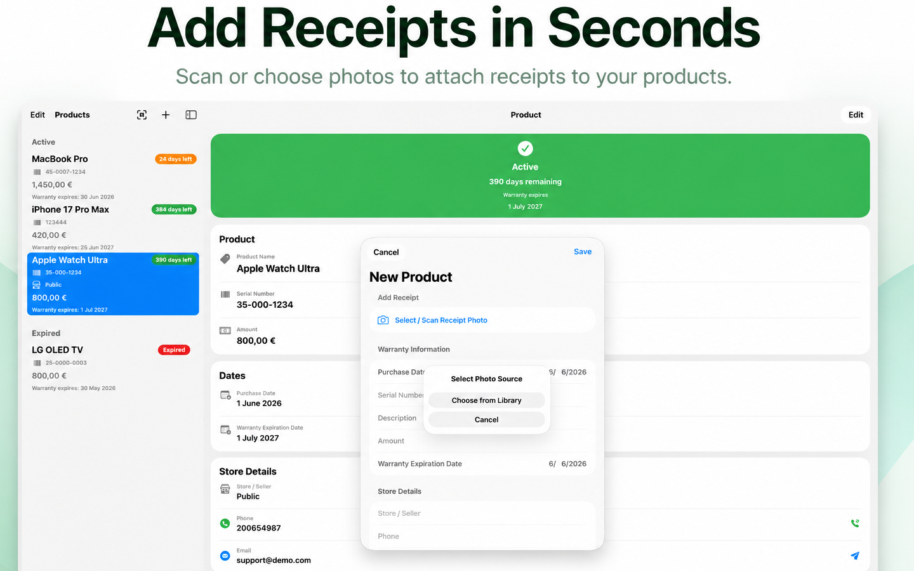Click the green Active checkmark icon
Viewport: 914px width, 571px height.
(x=525, y=148)
